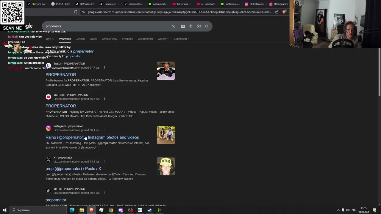Open Brave Shields lion icon
The image size is (381, 214).
pyautogui.click(x=284, y=12)
